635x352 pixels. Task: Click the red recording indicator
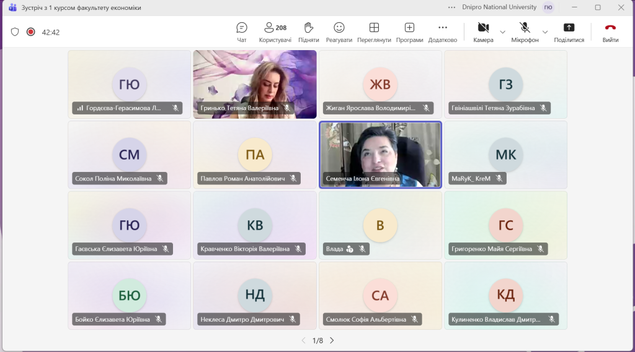[31, 32]
